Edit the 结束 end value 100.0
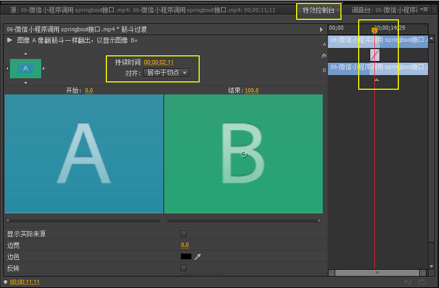Screen dimensions: 439x288 (x=251, y=90)
